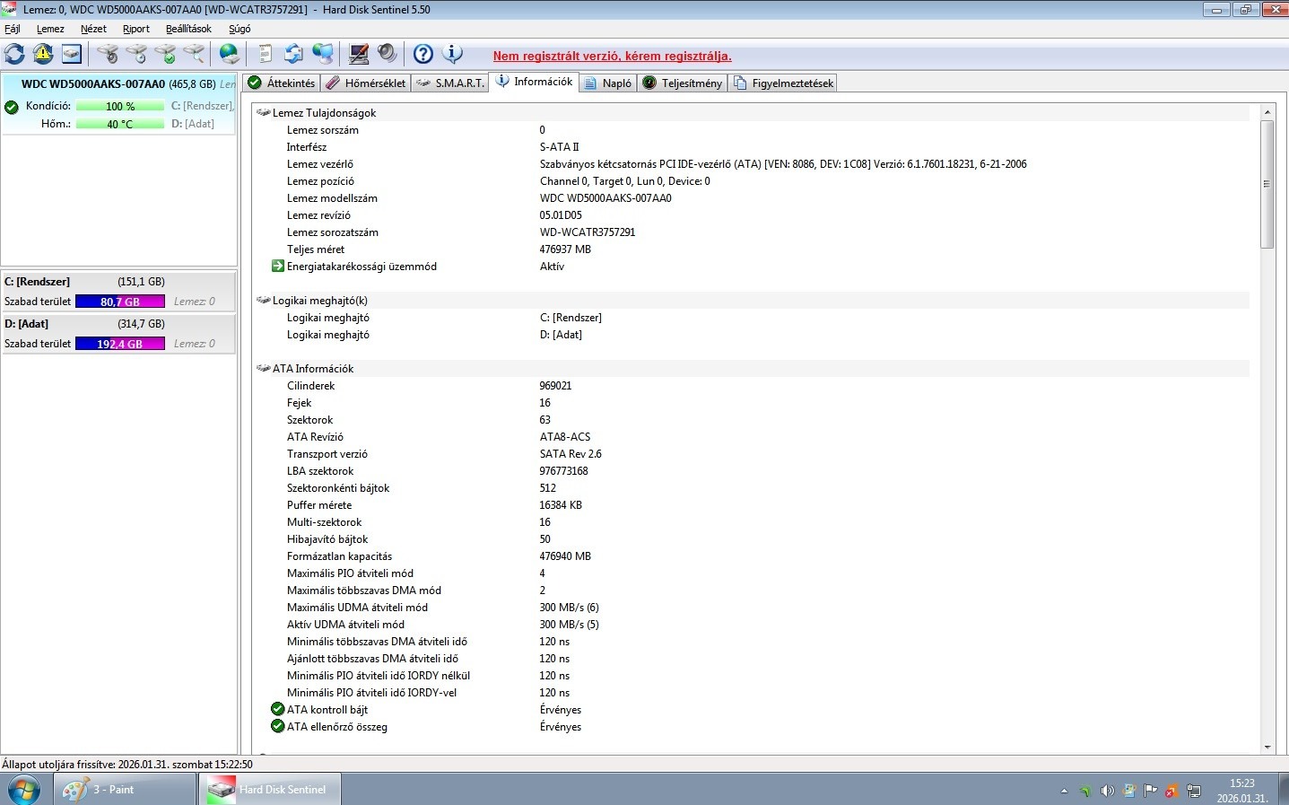
Task: Collapse the Lemez Tulajdonságok section
Action: coord(263,112)
